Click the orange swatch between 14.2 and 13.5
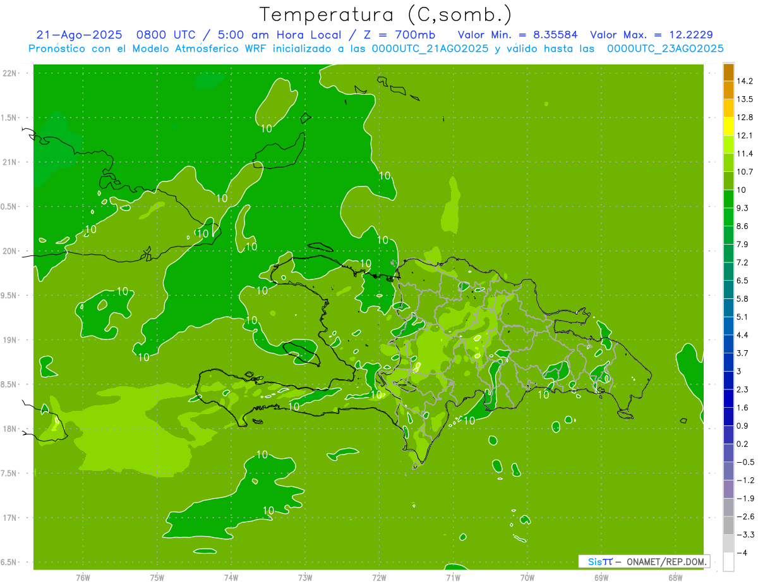The image size is (758, 586). pyautogui.click(x=728, y=90)
